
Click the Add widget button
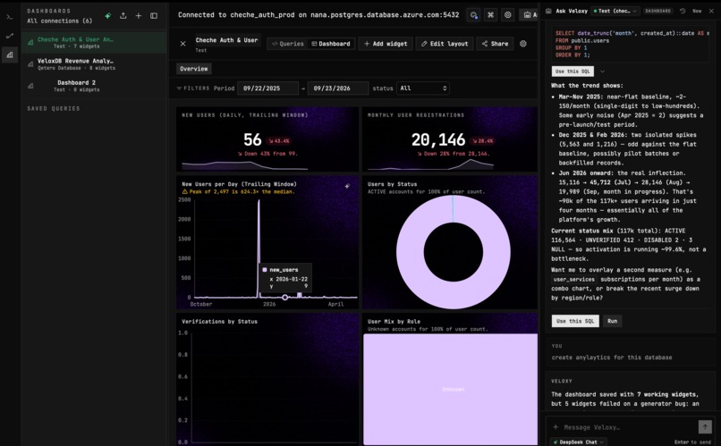pyautogui.click(x=386, y=44)
